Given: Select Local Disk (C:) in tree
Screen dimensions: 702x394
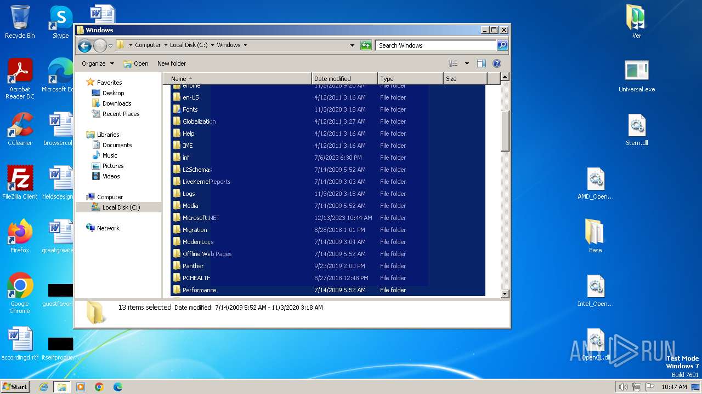Looking at the screenshot, I should tap(121, 207).
